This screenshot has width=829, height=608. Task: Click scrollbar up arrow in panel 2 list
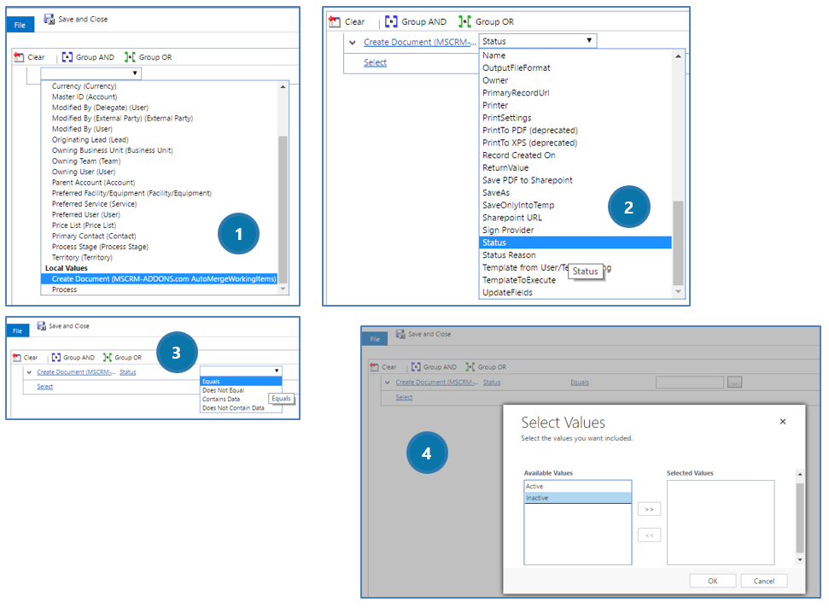coord(679,56)
